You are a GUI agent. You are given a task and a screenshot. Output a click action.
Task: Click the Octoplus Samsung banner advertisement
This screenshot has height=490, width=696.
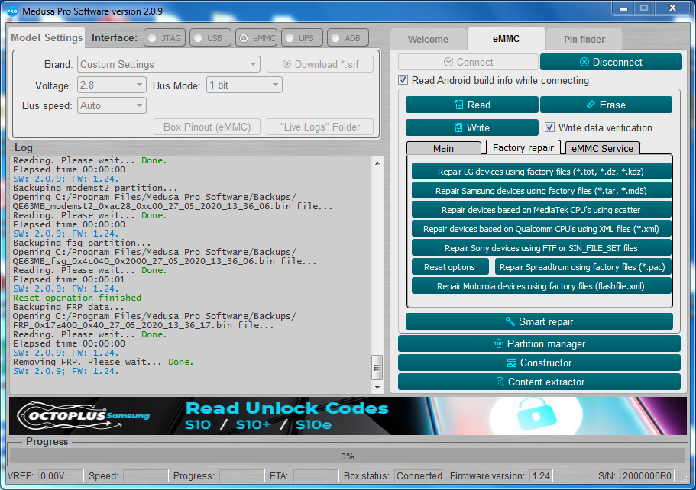pyautogui.click(x=348, y=416)
